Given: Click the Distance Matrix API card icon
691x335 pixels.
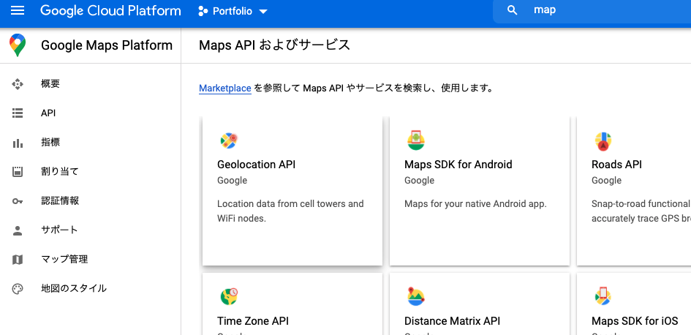Looking at the screenshot, I should 415,296.
